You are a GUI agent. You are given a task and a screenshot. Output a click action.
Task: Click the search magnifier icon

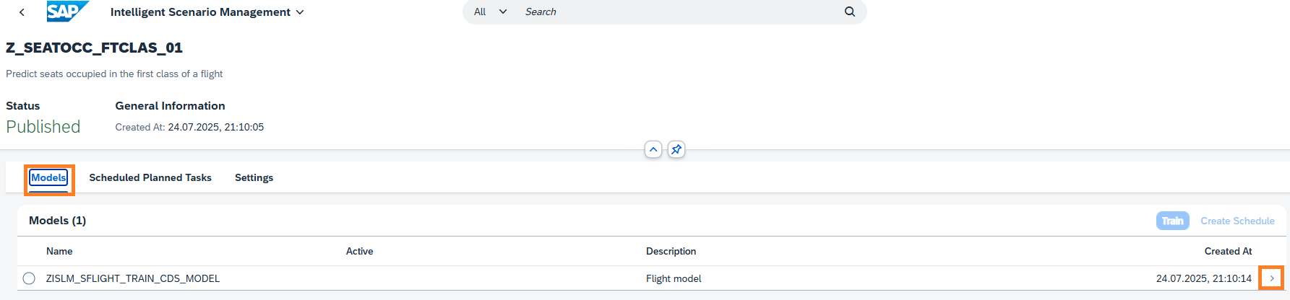pyautogui.click(x=849, y=12)
